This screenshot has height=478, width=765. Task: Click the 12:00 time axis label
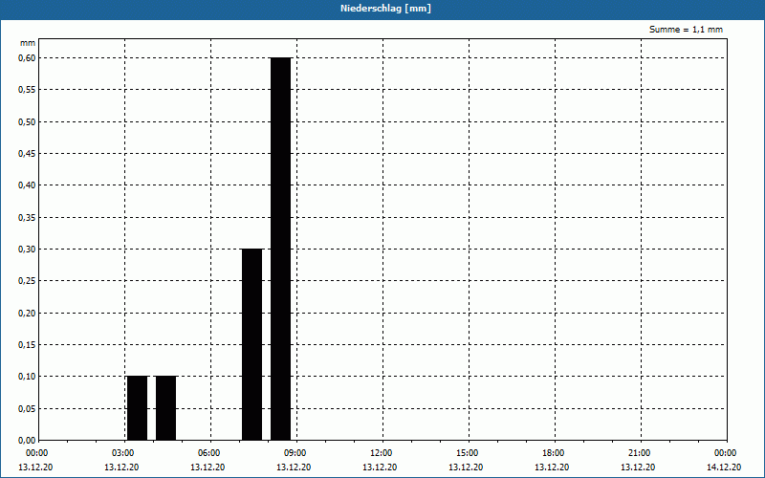pos(383,453)
